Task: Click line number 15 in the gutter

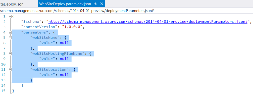Action: point(3,90)
